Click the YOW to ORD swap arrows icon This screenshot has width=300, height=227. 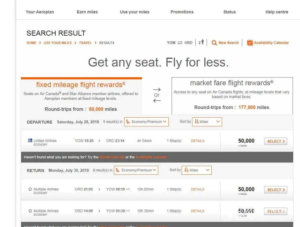coord(180,43)
